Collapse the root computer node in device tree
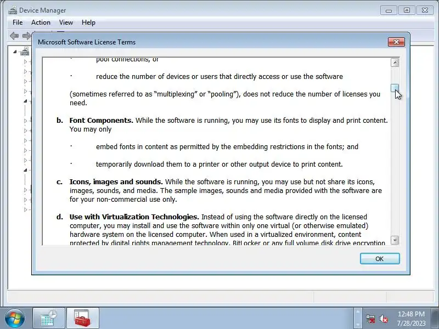Viewport: 439px width, 329px height. (15, 52)
